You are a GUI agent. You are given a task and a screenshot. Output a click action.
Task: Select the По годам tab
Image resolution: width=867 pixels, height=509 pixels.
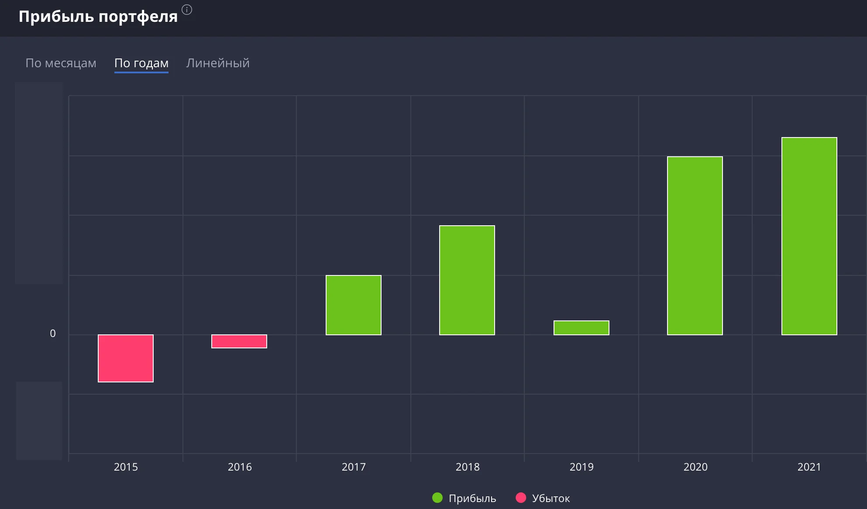tap(141, 63)
